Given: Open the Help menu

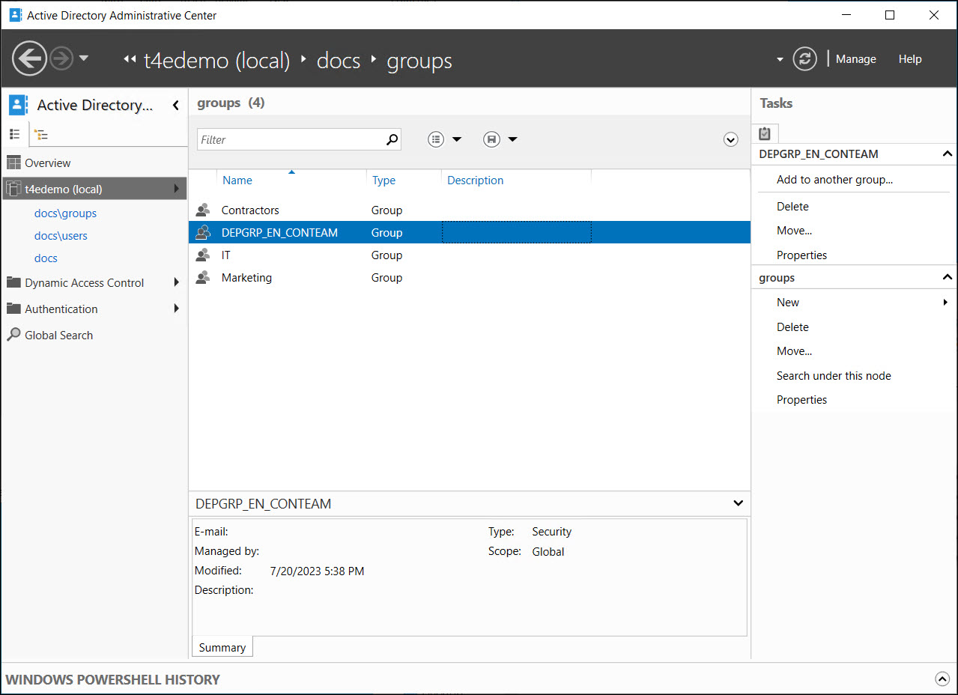Looking at the screenshot, I should [909, 59].
